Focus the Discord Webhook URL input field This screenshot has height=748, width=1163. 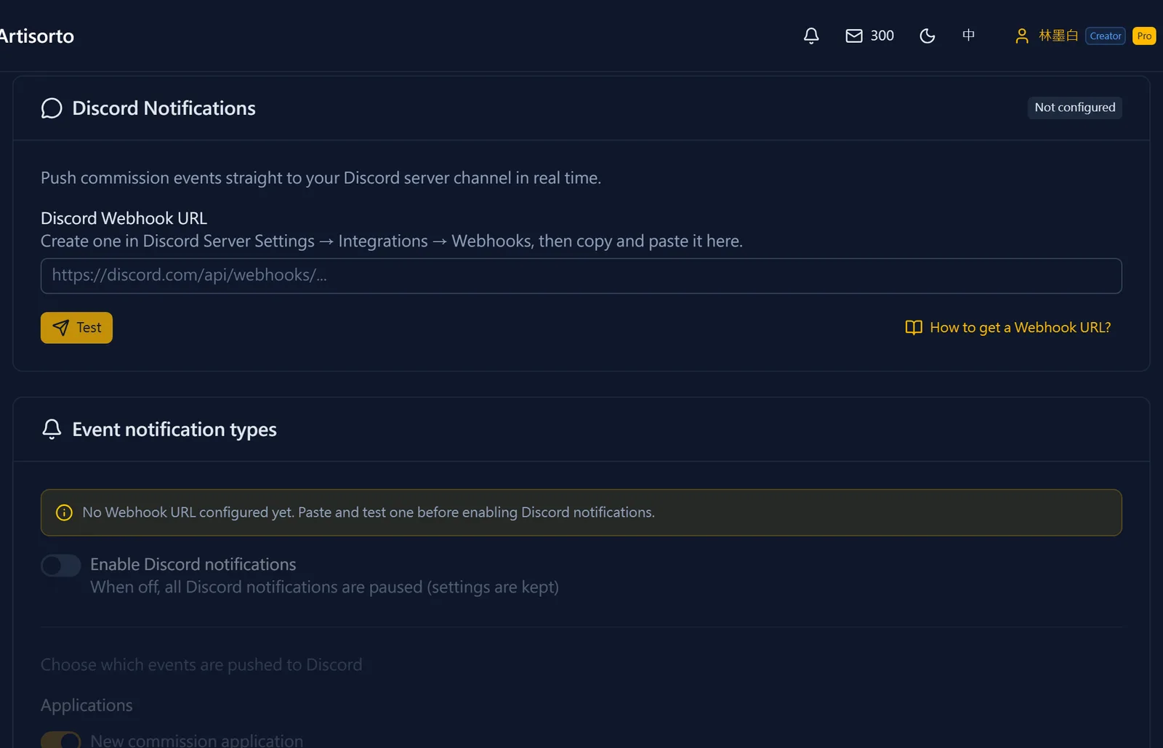point(581,276)
